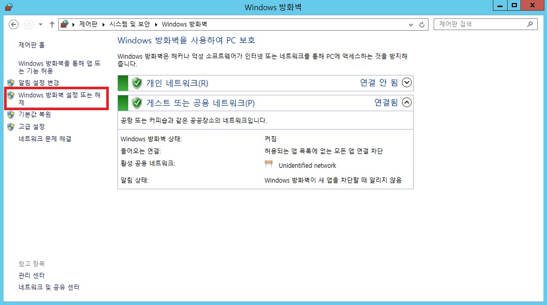Select 알림 상태: label
The image size is (547, 305).
134,181
